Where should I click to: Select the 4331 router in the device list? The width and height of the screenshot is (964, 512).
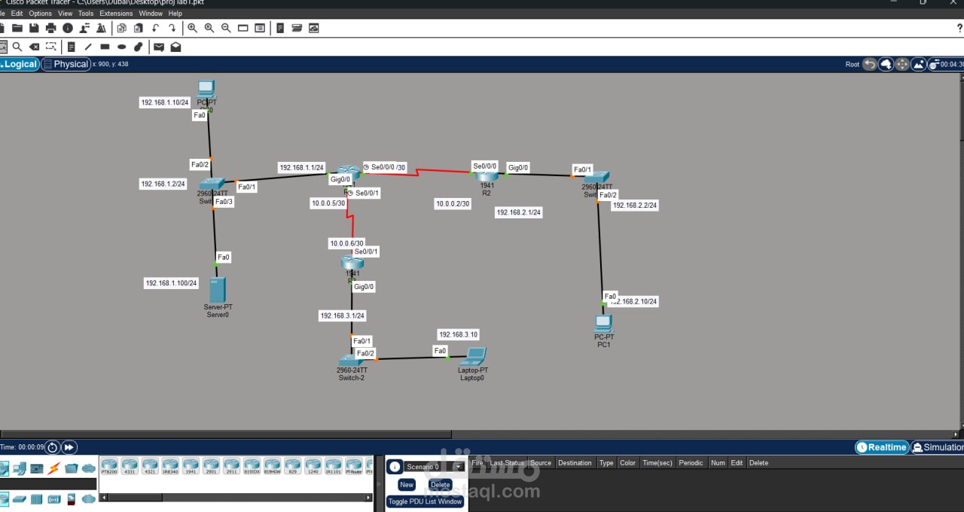(130, 467)
